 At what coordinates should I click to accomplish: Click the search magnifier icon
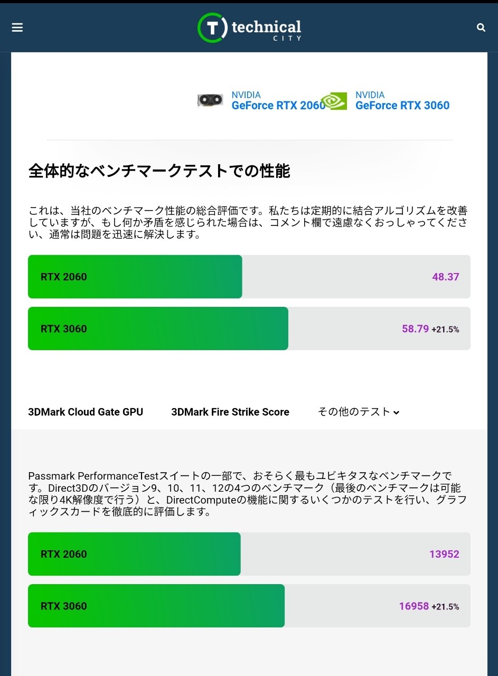[x=481, y=27]
